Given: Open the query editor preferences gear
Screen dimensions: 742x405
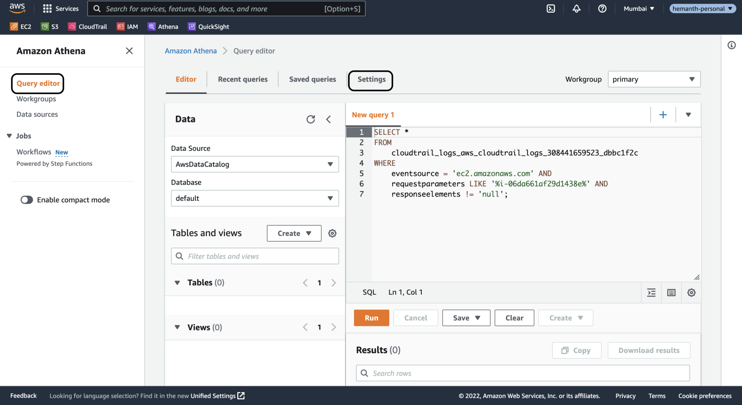Looking at the screenshot, I should tap(691, 292).
